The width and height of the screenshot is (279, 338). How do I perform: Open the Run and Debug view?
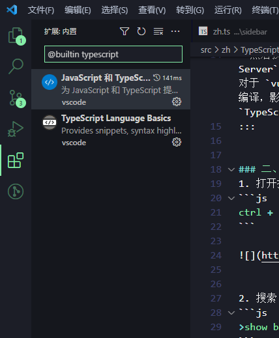coord(16,129)
